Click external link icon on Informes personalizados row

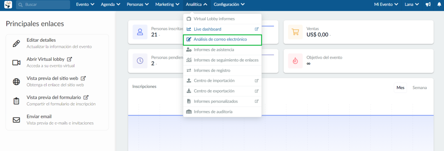pos(256,101)
